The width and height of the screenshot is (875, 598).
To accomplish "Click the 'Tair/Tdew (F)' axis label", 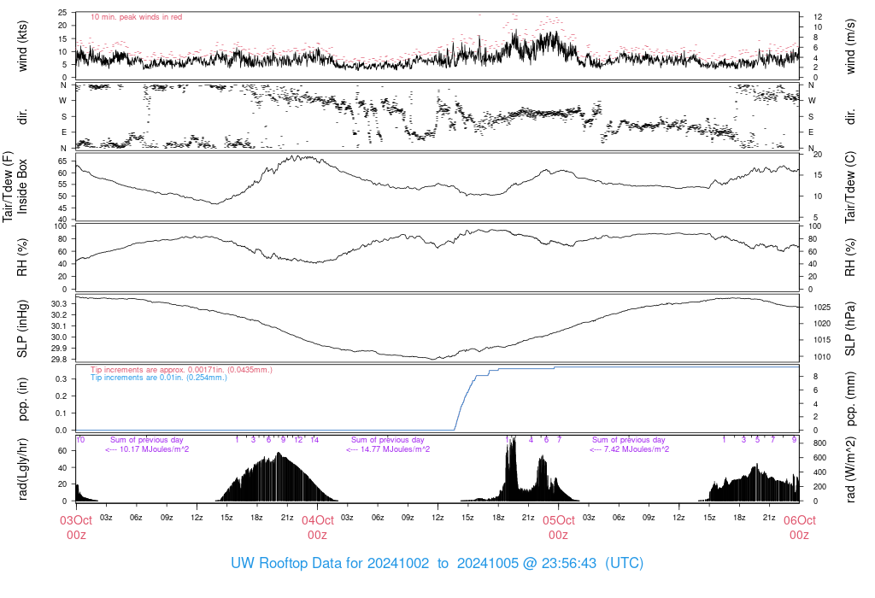I will pos(8,186).
